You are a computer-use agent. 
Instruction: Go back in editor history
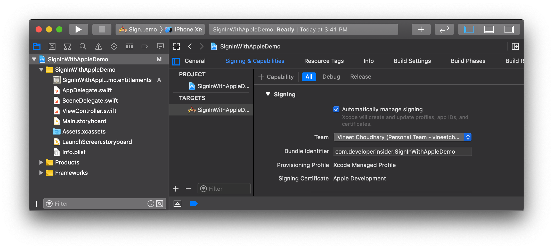[x=190, y=46]
